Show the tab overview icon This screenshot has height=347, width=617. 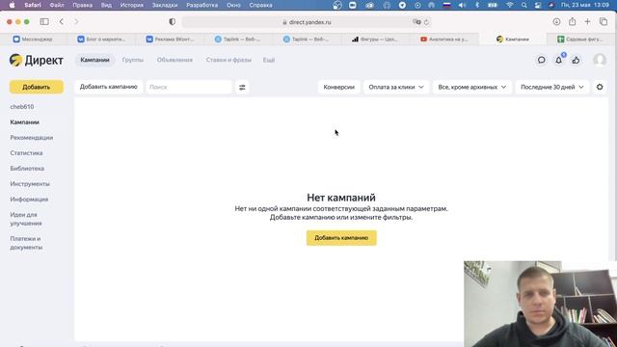[604, 22]
